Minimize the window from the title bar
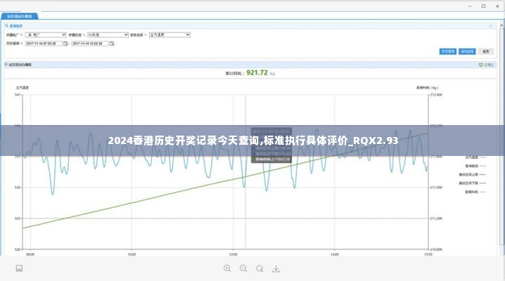 point(471,6)
